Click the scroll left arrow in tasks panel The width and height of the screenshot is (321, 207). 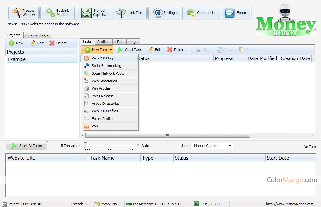pyautogui.click(x=83, y=135)
